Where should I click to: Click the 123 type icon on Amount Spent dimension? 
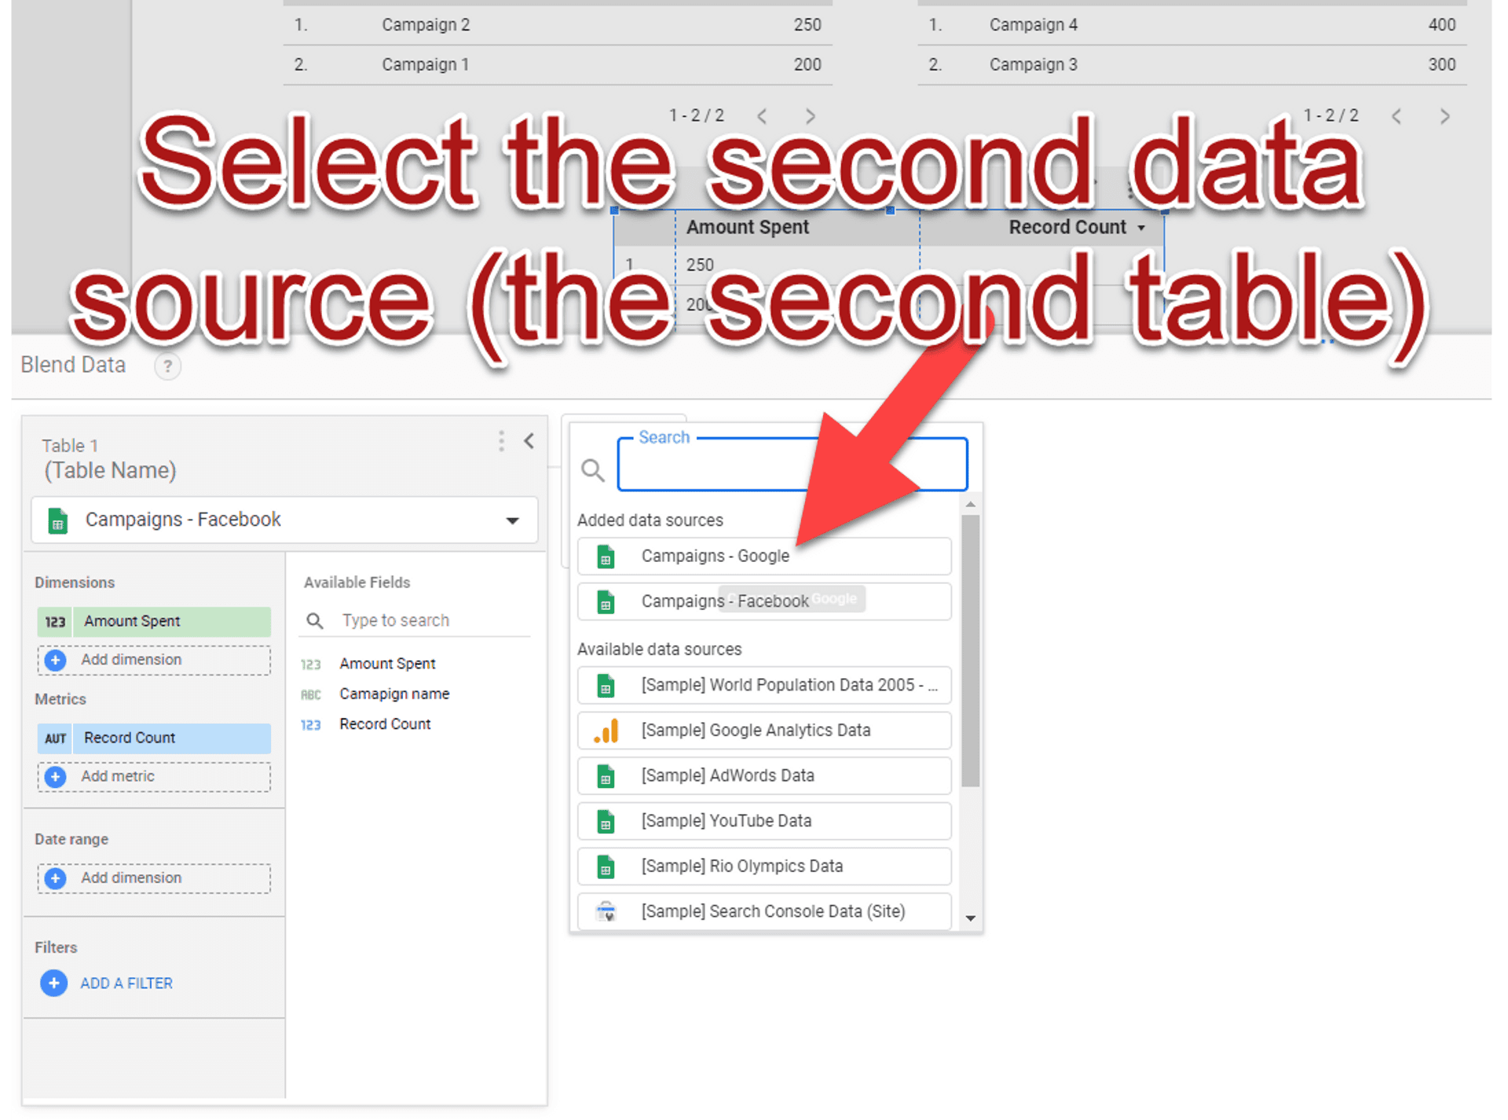(55, 622)
